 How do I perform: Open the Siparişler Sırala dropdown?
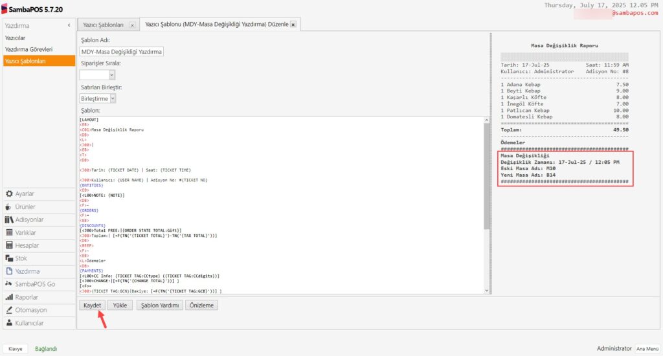[111, 75]
